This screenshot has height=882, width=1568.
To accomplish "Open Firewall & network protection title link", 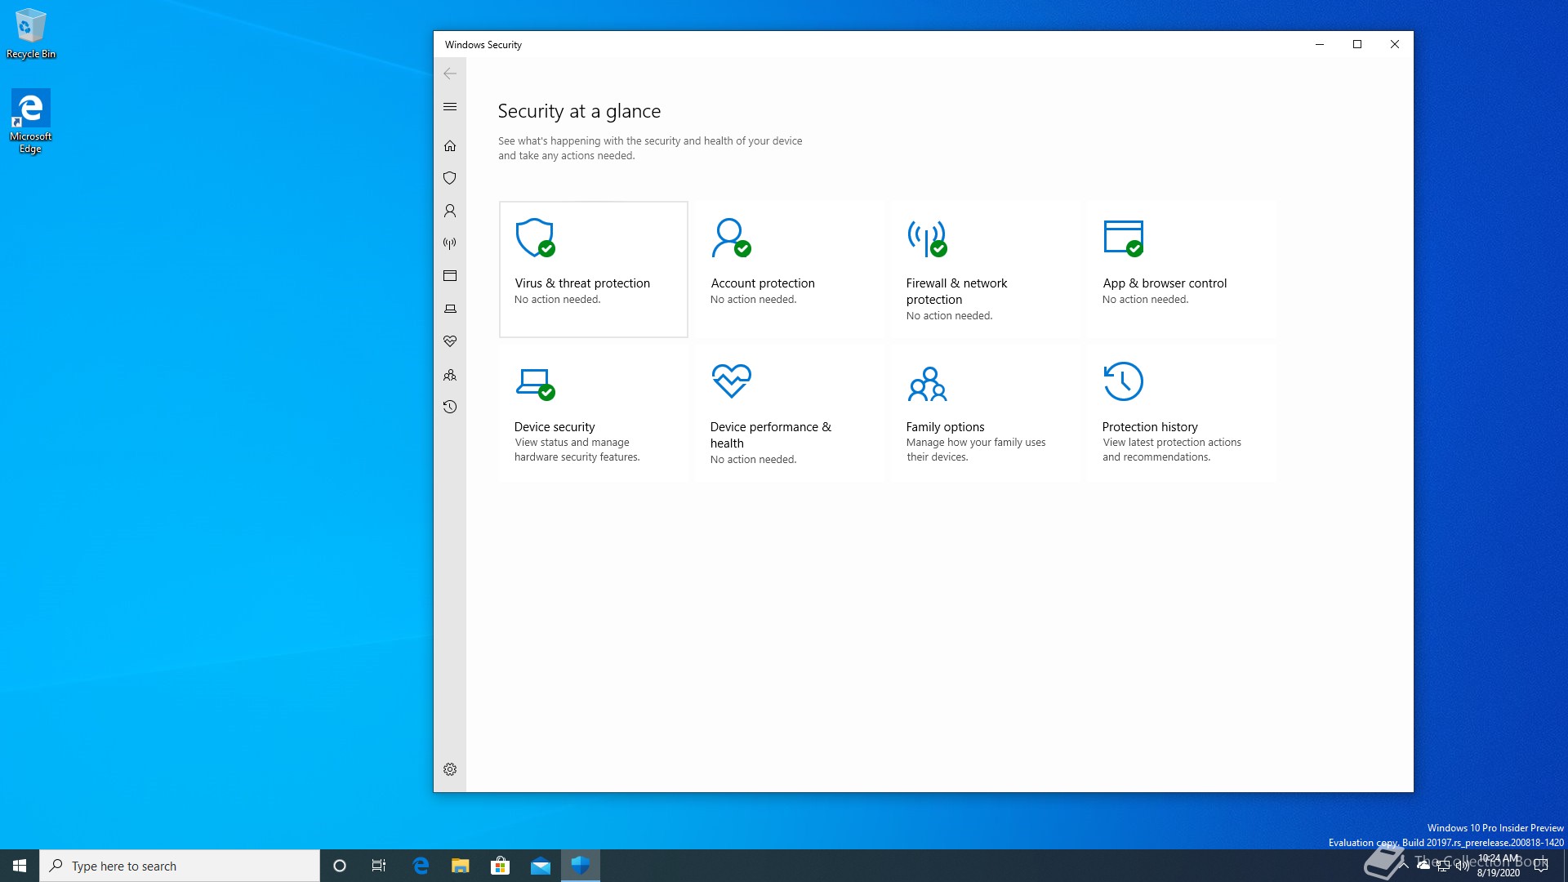I will tap(956, 292).
